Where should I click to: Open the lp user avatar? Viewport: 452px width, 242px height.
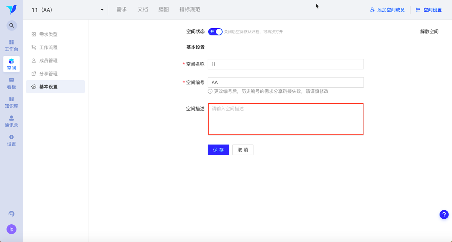(x=11, y=229)
